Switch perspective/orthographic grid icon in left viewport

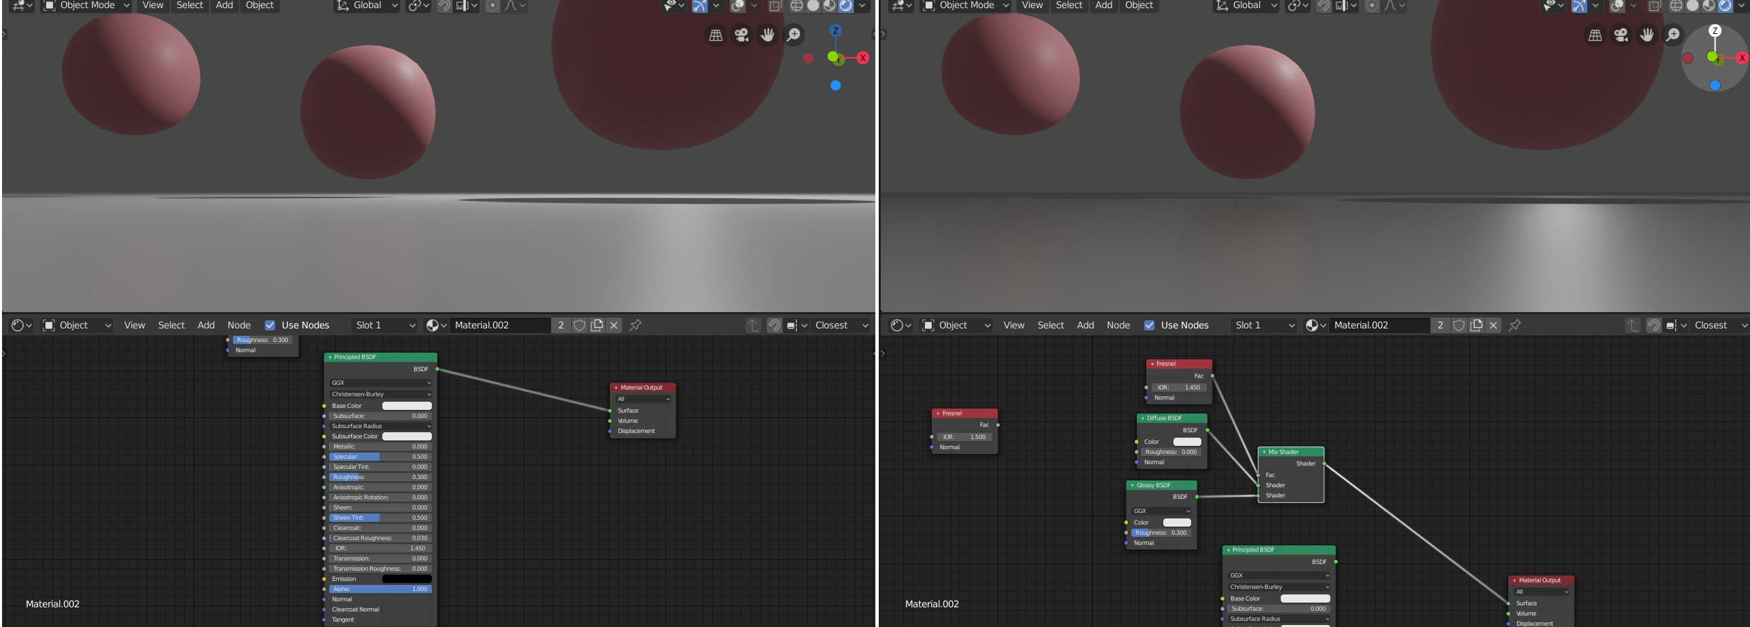point(716,35)
